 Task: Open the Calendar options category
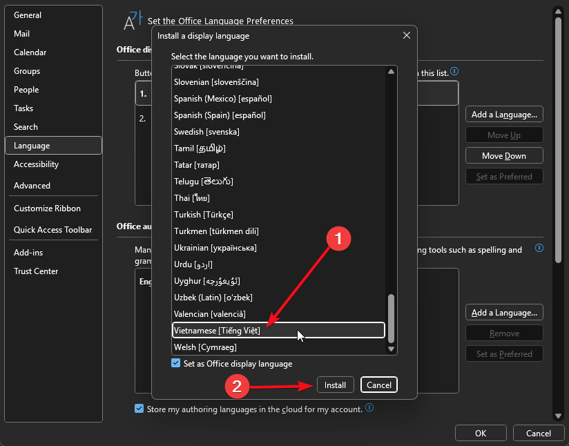[x=54, y=52]
